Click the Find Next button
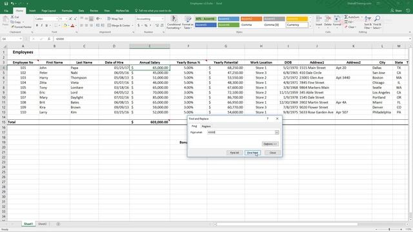Viewport: 413px width, 232px height. click(252, 153)
